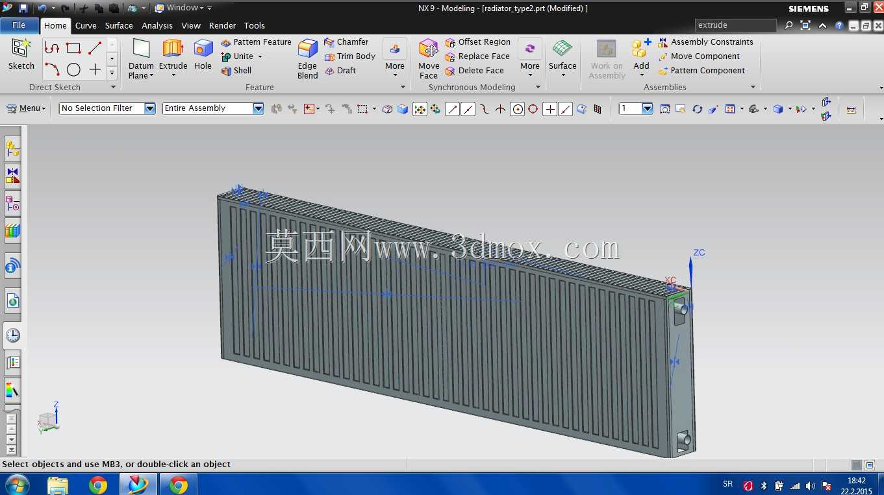Expand Extrude dropdown arrow

(x=173, y=75)
